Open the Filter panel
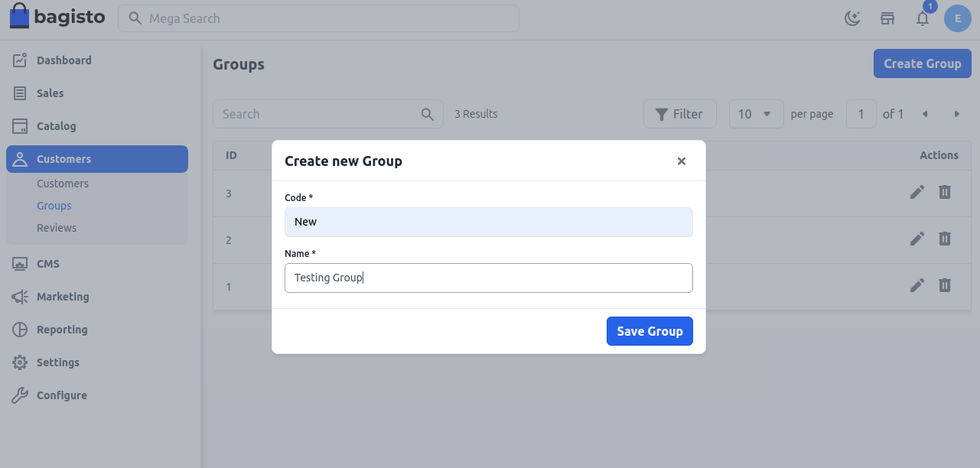Viewport: 980px width, 468px height. (x=679, y=113)
